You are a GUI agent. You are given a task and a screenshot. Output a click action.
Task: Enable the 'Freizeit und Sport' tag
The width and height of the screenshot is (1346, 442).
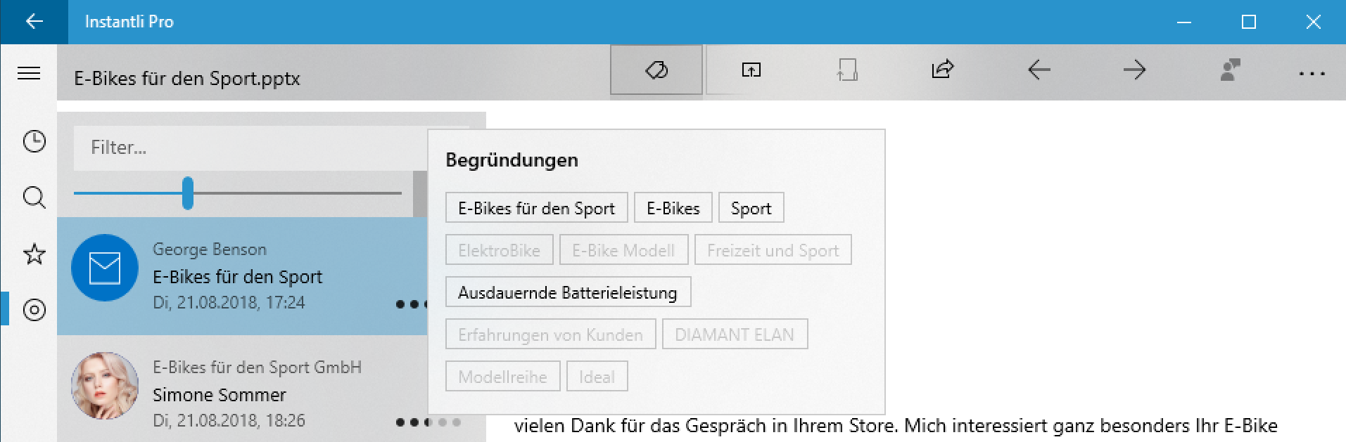pyautogui.click(x=773, y=250)
